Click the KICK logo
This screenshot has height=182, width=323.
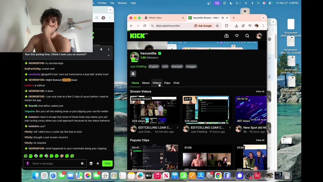pos(139,36)
